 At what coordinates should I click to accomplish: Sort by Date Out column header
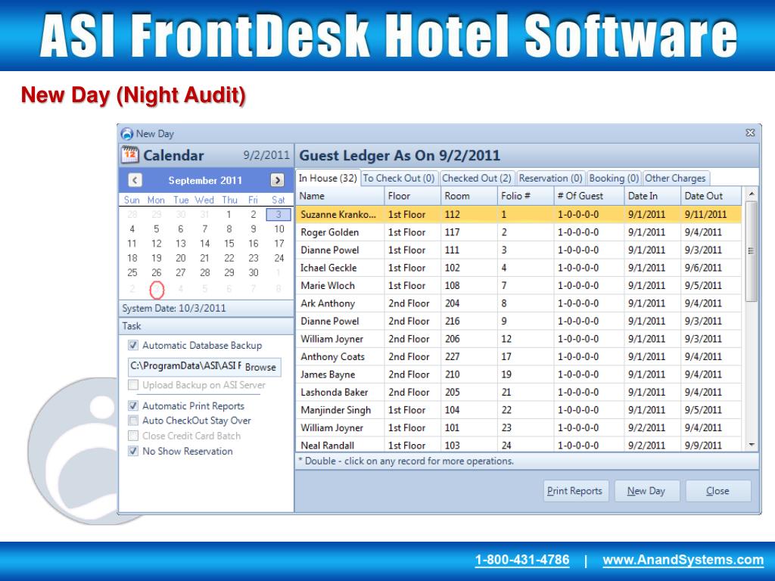(x=711, y=196)
